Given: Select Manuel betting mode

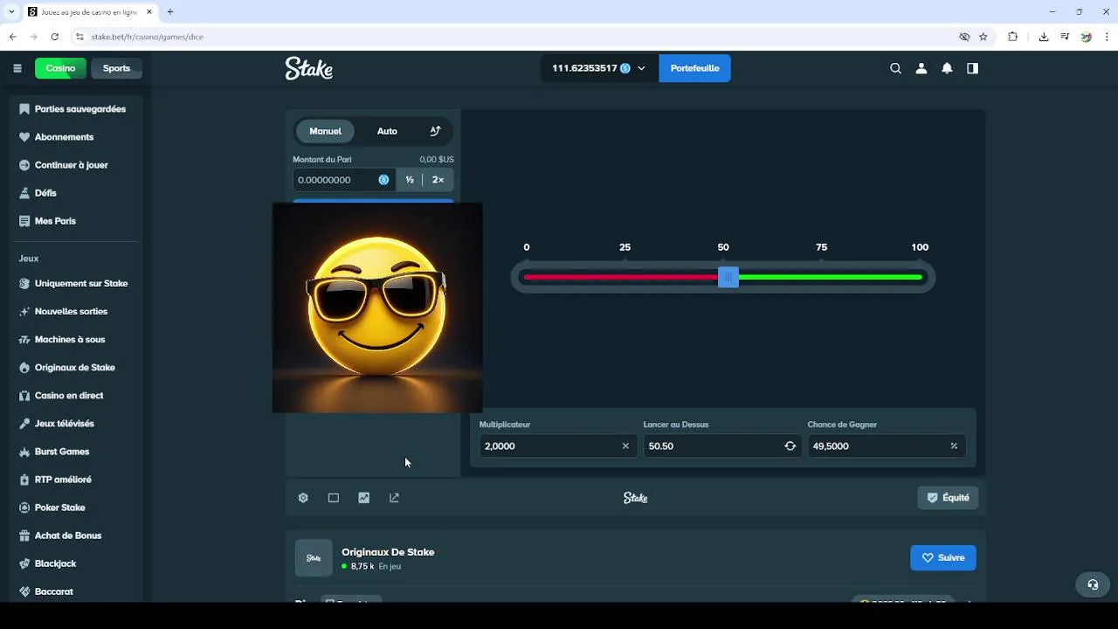Looking at the screenshot, I should coord(325,131).
